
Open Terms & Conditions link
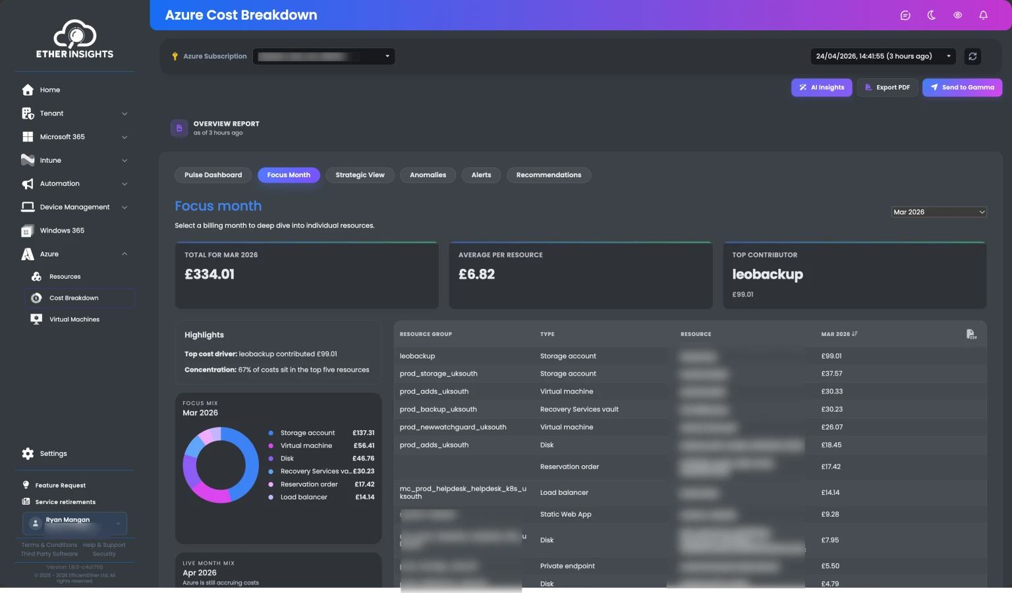tap(49, 545)
